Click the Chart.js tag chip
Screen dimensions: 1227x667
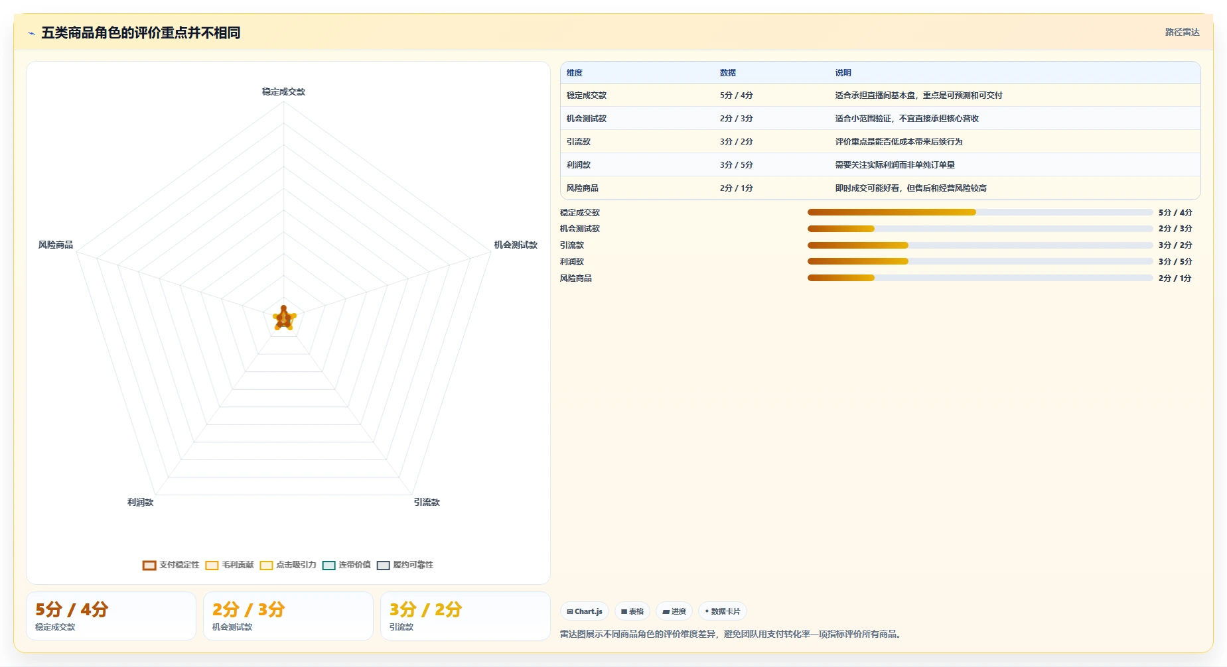(585, 611)
